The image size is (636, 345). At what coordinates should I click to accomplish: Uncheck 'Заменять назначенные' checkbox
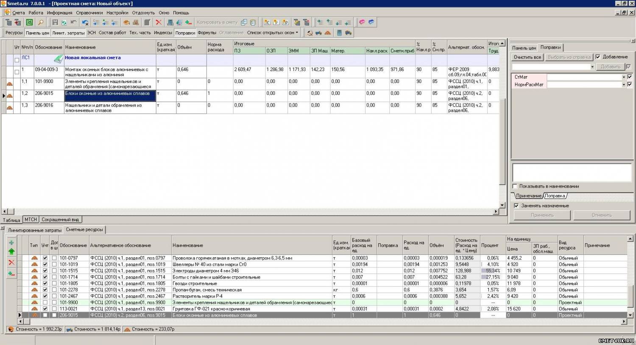[516, 206]
